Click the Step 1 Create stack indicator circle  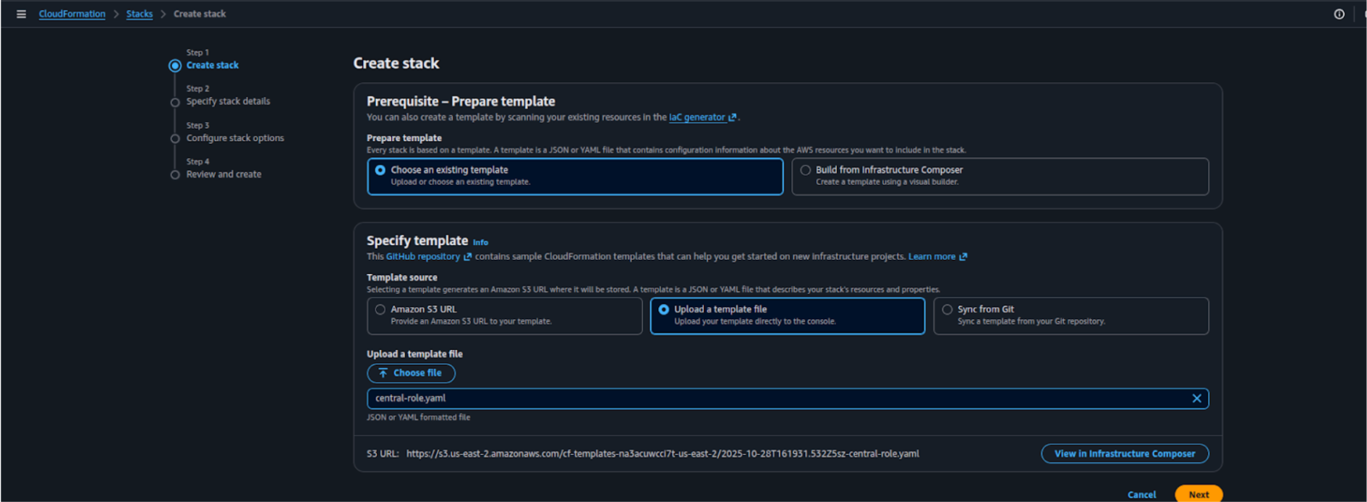click(x=175, y=66)
